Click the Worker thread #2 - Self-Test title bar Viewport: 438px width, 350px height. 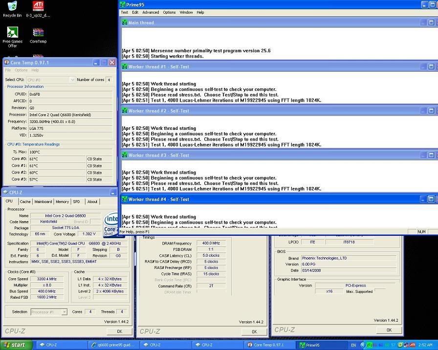click(x=279, y=111)
